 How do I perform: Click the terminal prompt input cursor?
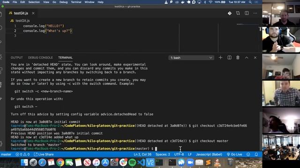(x=156, y=148)
